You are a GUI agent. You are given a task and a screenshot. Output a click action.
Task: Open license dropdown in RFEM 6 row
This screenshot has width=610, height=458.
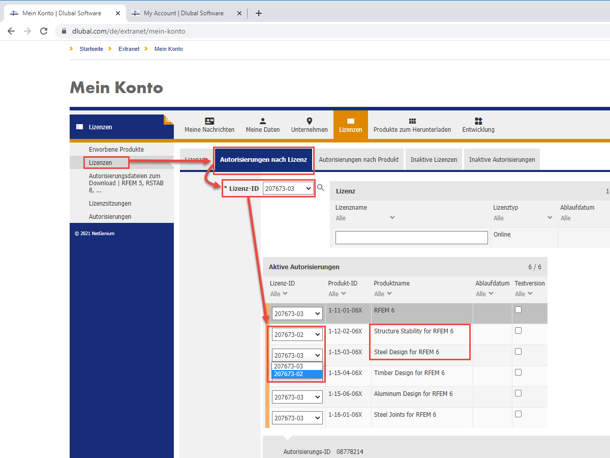pos(297,313)
